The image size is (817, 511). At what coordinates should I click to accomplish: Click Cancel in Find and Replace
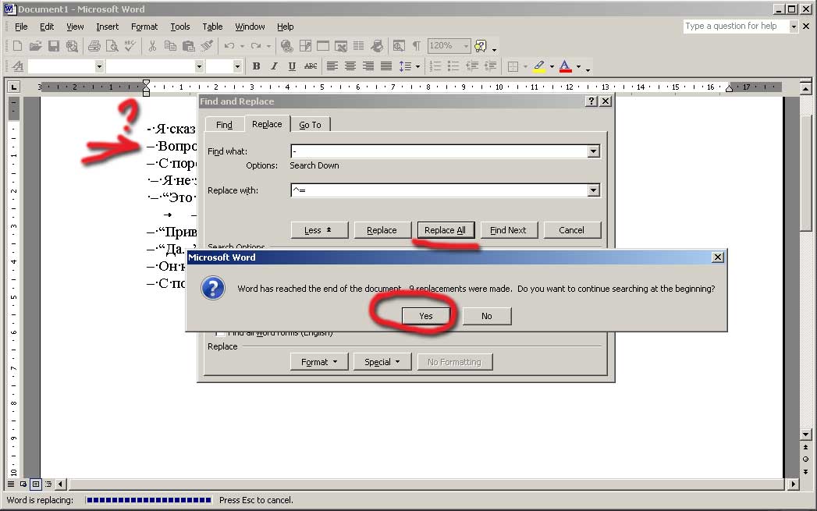[571, 229]
